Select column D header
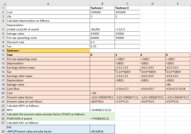This screenshot has height=134, width=191. pos(152,4)
